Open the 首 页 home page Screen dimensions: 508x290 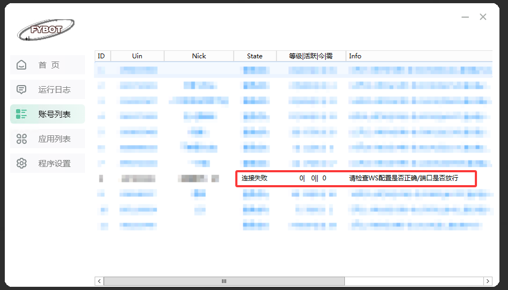tap(49, 65)
